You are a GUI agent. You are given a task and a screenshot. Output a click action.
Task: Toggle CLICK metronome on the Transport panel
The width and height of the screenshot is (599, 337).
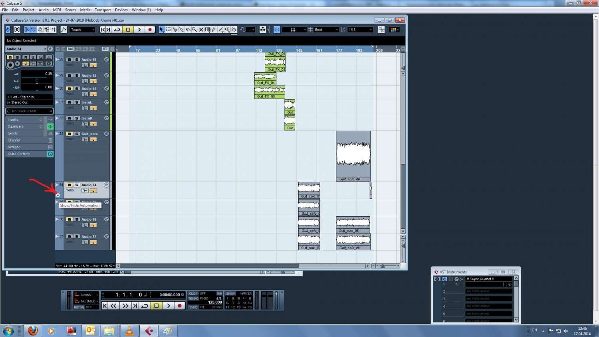click(193, 293)
